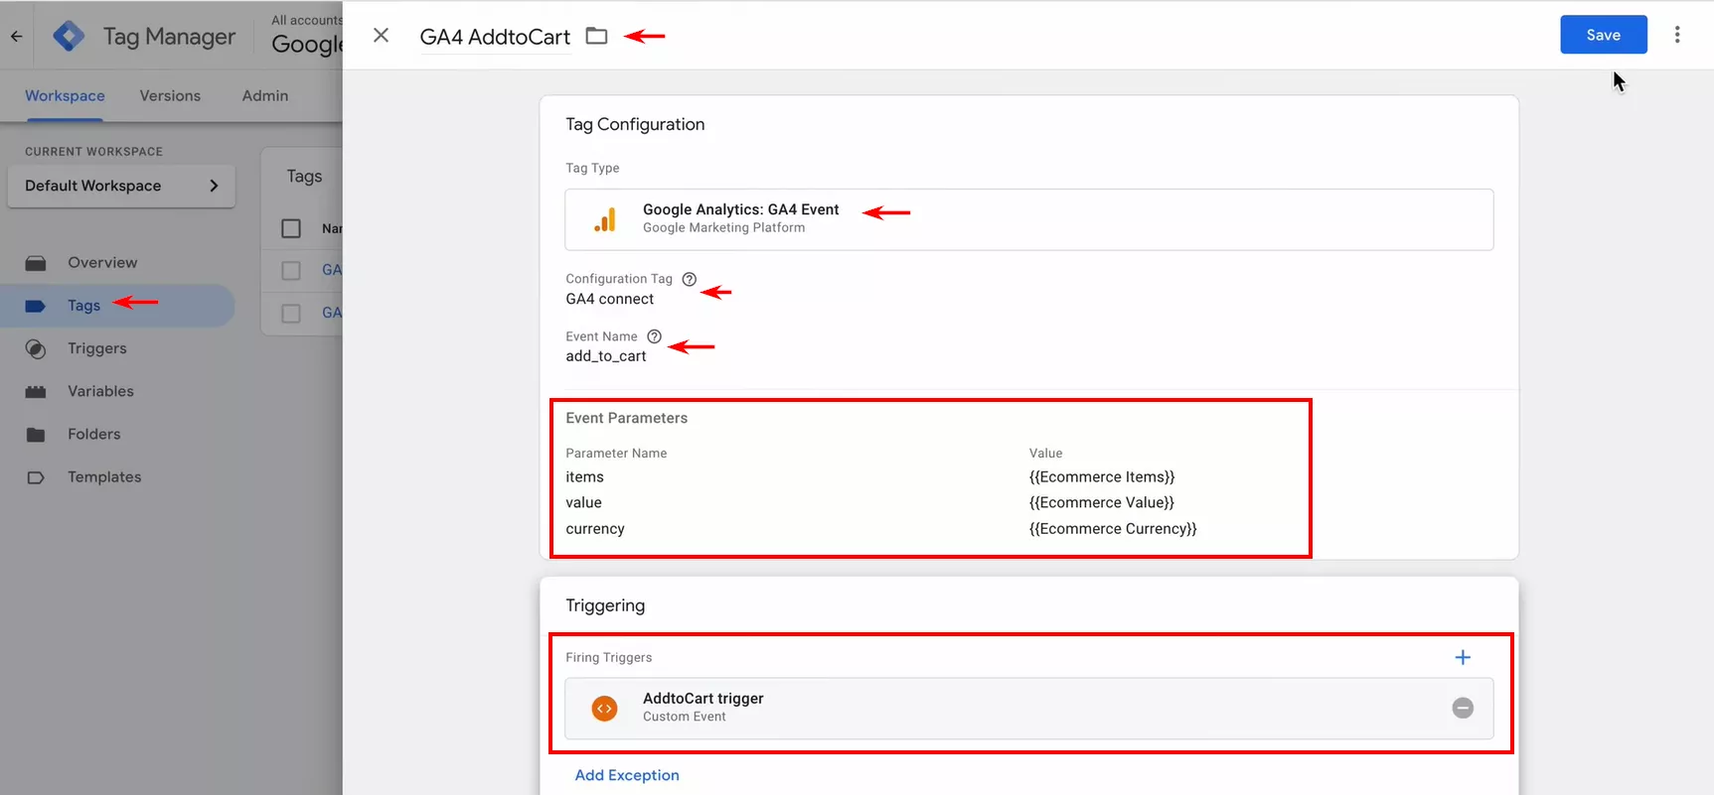Open help icon beside Event Name
Viewport: 1714px width, 795px height.
[654, 336]
